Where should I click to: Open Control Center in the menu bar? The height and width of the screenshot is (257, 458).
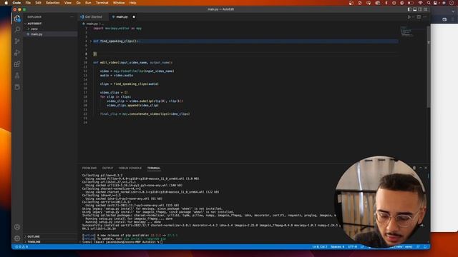[x=436, y=3]
